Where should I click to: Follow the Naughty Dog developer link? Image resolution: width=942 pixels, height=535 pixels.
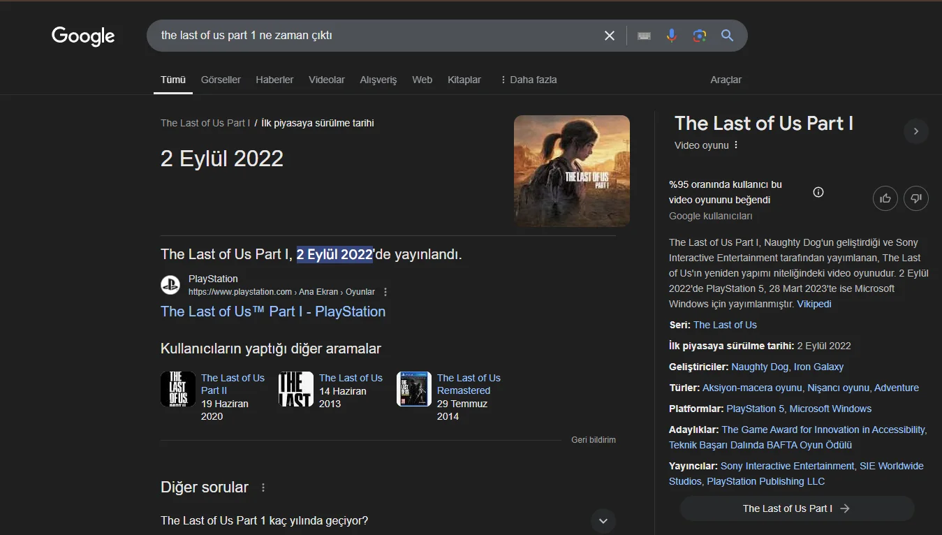(760, 367)
